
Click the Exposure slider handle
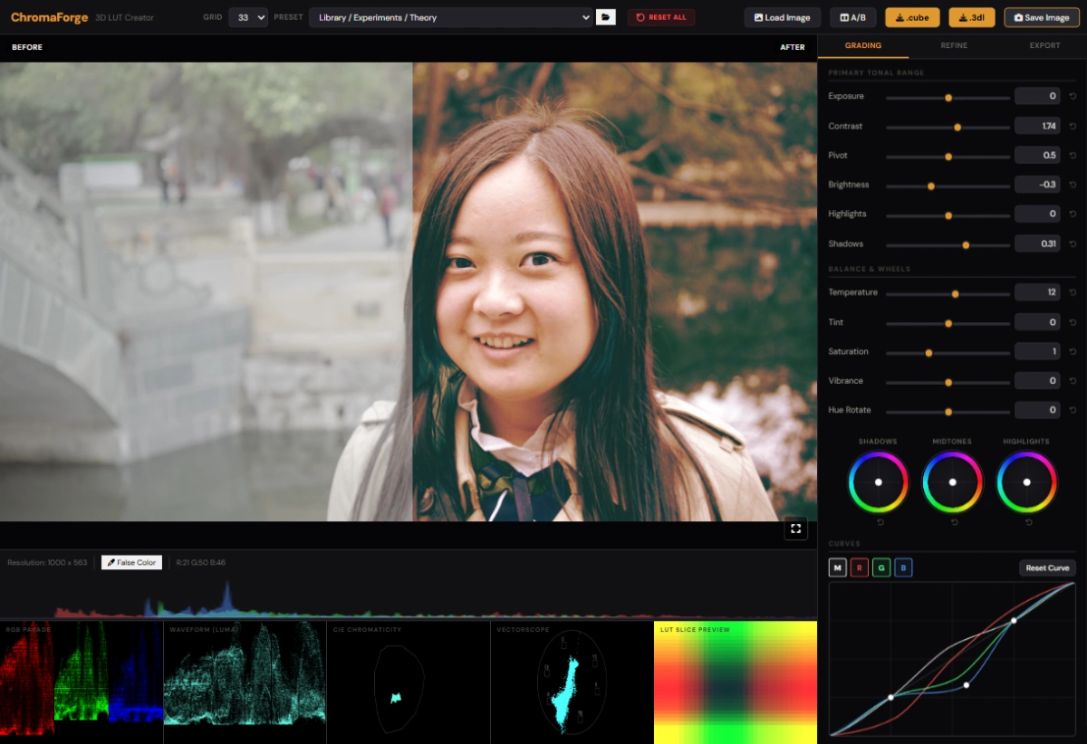pyautogui.click(x=948, y=98)
